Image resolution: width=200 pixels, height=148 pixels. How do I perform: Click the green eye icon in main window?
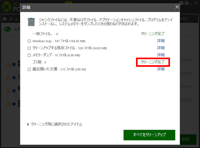(x=8, y=29)
